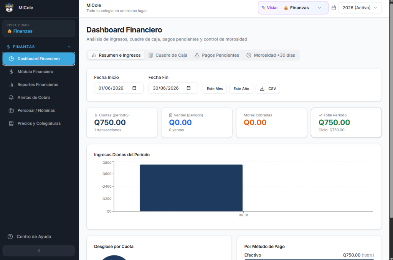Viewport: 393px width, 260px height.
Task: Click the VISTA COMO Finanzas panel
Action: [39, 28]
